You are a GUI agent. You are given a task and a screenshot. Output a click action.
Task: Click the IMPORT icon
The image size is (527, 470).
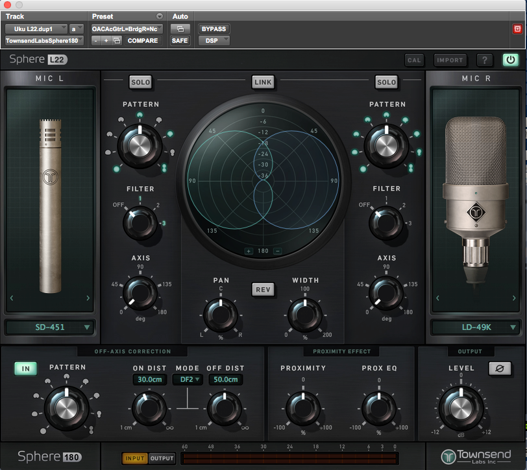pyautogui.click(x=449, y=60)
